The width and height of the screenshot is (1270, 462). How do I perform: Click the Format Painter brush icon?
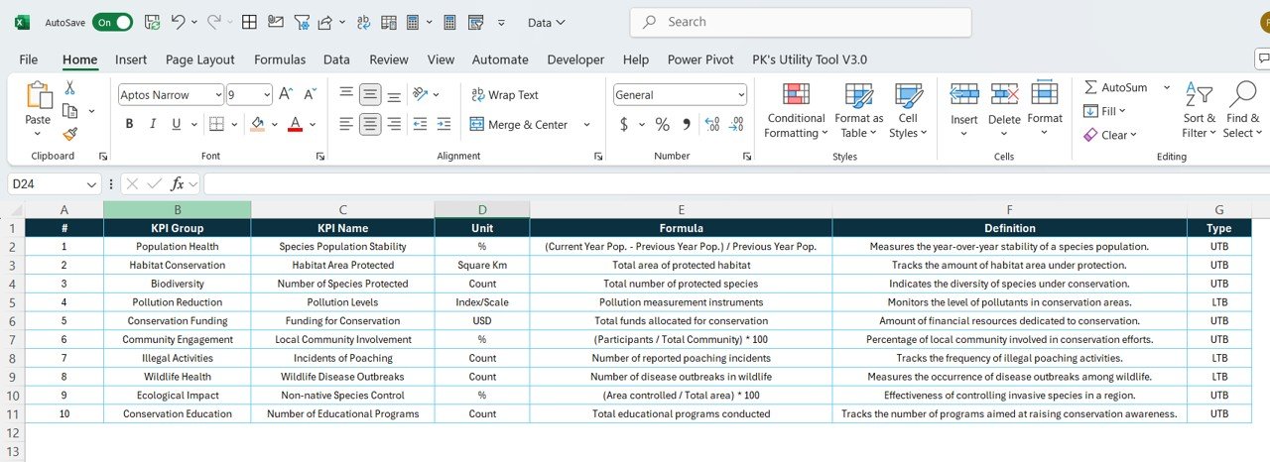coord(70,133)
